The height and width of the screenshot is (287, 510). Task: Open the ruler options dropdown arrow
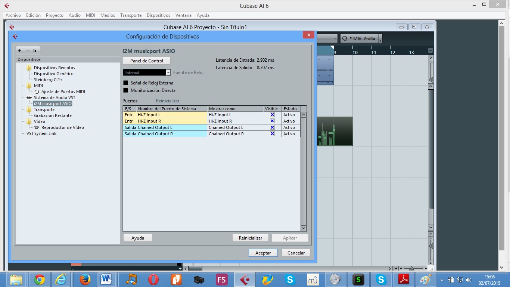430,50
